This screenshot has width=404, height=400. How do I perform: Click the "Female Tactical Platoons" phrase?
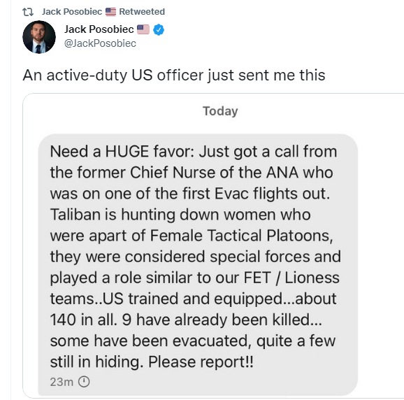click(x=241, y=236)
